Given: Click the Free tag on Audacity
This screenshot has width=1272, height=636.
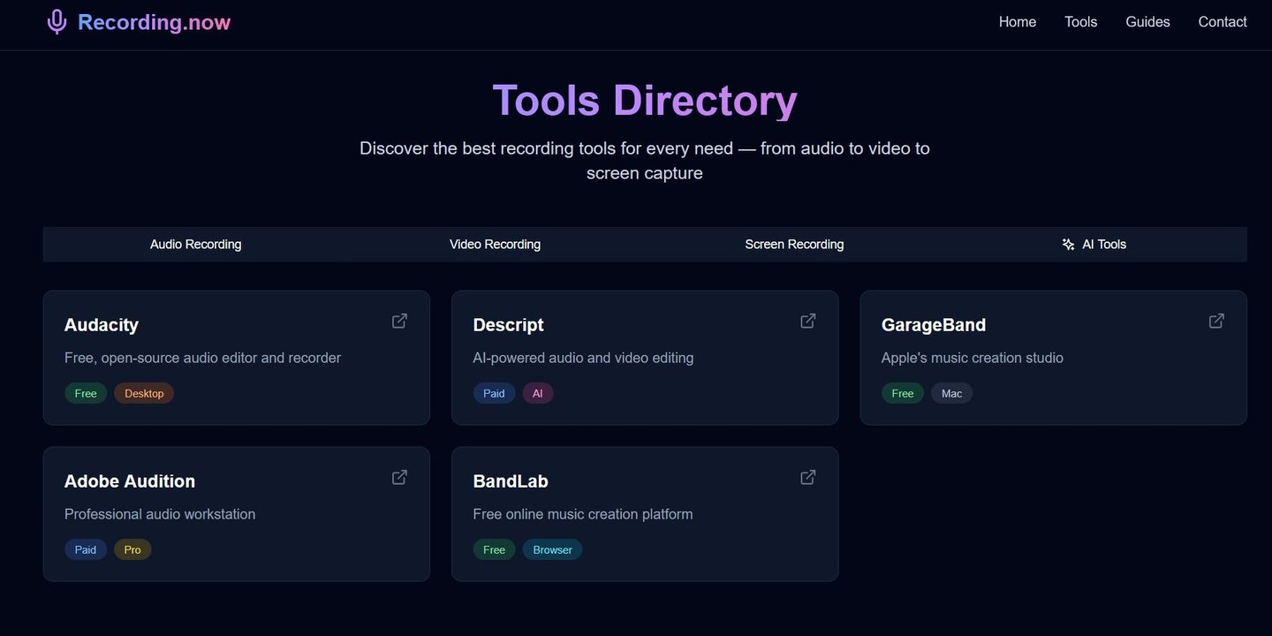Looking at the screenshot, I should click(86, 393).
